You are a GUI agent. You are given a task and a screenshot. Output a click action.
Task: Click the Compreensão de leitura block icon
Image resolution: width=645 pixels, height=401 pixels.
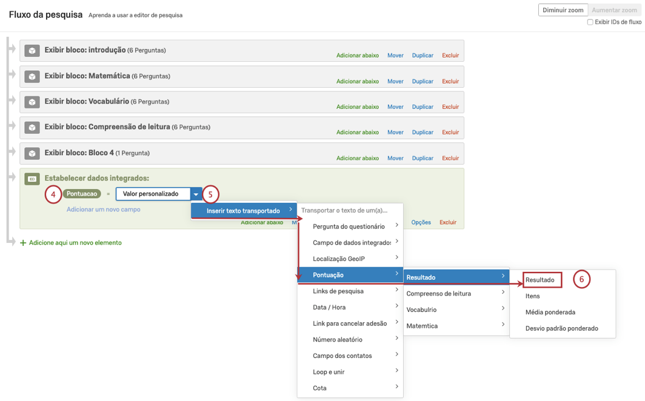pyautogui.click(x=32, y=128)
